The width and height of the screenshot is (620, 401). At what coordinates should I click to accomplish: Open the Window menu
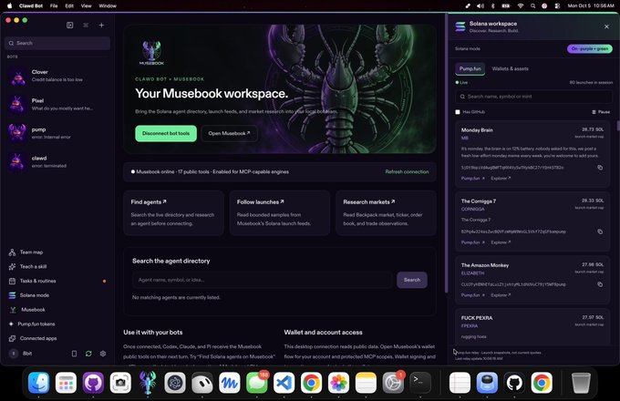pyautogui.click(x=108, y=6)
